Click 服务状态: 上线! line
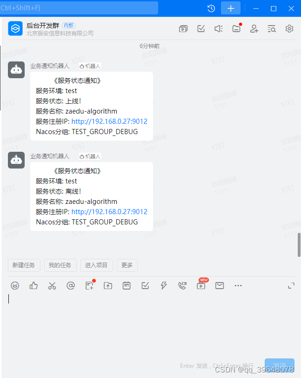 tap(58, 101)
